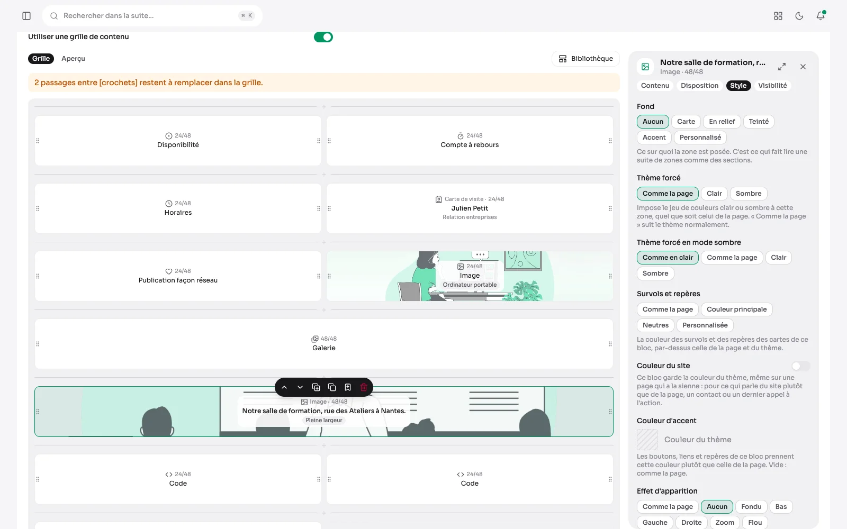Copy the selected block
The height and width of the screenshot is (529, 847).
(x=332, y=387)
